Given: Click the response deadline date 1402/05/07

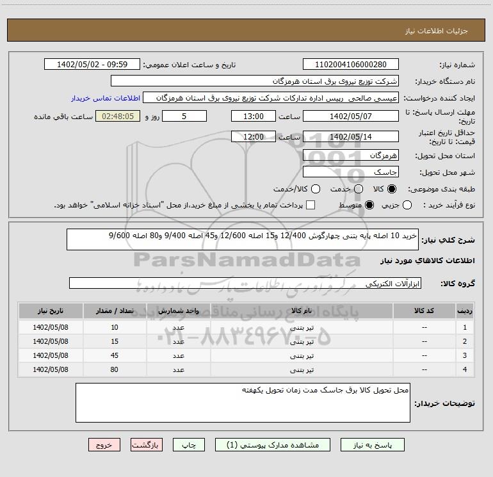Looking at the screenshot, I should [351, 116].
